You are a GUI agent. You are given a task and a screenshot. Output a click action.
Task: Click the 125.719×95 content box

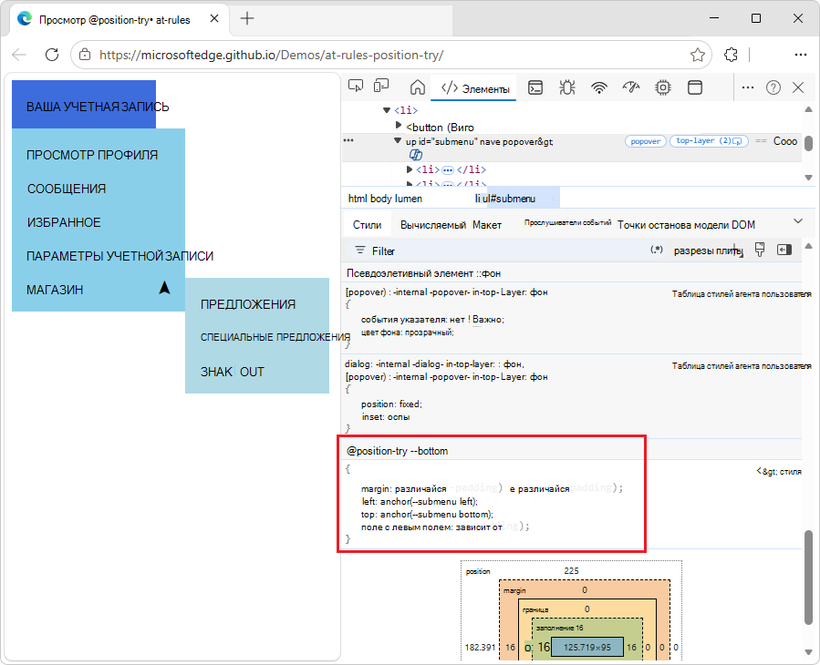(x=587, y=648)
